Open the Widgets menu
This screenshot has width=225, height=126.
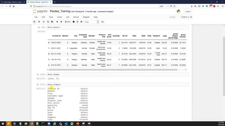point(86,17)
